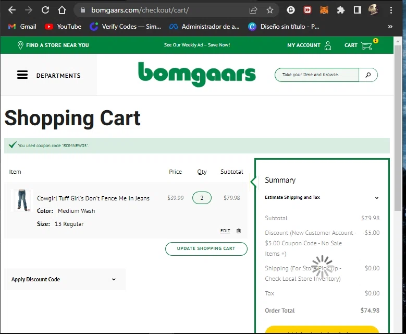The height and width of the screenshot is (334, 406).
Task: Open the Extensions puzzle piece menu
Action: (341, 10)
